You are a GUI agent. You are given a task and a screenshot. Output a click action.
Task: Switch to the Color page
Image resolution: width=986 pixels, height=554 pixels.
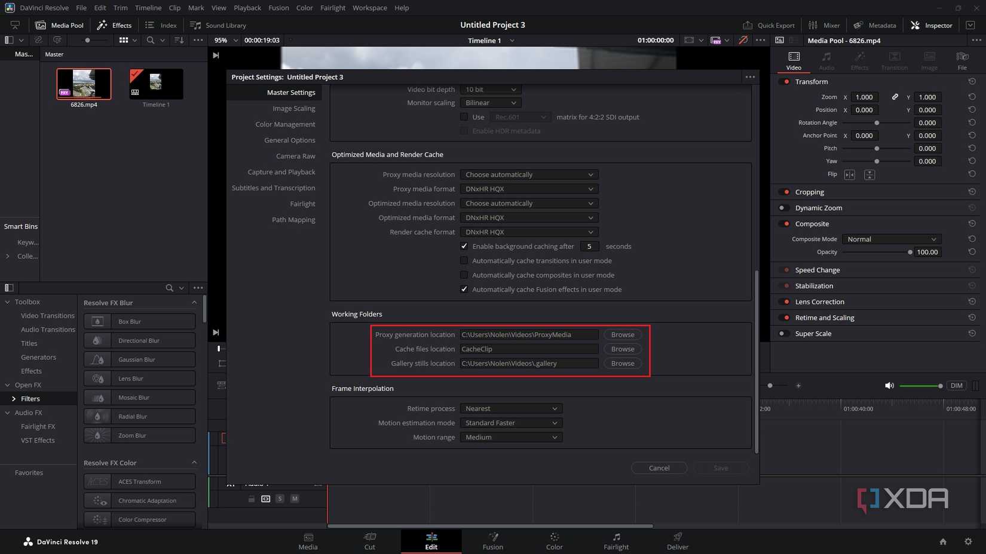tap(554, 541)
